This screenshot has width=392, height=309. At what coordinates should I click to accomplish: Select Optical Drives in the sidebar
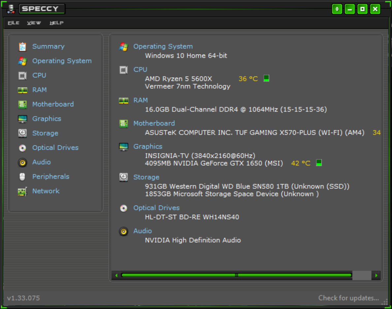pyautogui.click(x=55, y=148)
